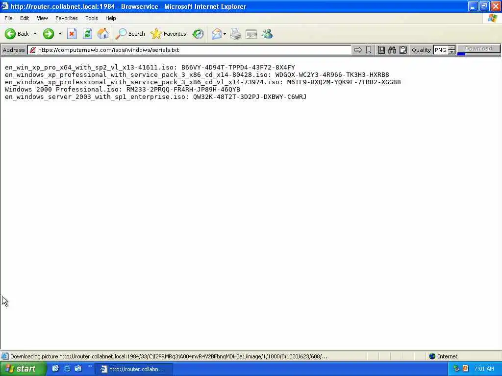Click the third Quick Launch icon

[x=78, y=369]
